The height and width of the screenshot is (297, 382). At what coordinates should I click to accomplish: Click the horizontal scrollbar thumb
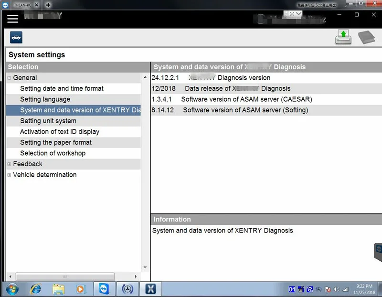pos(65,276)
